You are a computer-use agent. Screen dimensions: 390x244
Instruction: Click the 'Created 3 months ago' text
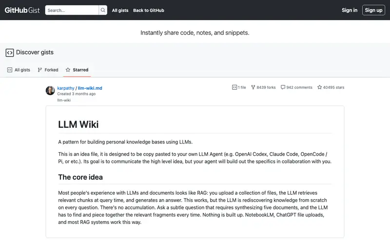coord(77,94)
